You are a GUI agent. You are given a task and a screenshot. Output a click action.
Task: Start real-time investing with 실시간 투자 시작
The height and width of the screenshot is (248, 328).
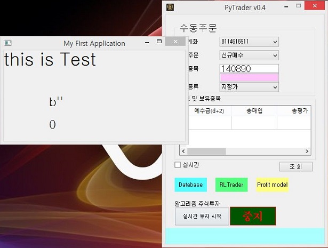pyautogui.click(x=202, y=216)
